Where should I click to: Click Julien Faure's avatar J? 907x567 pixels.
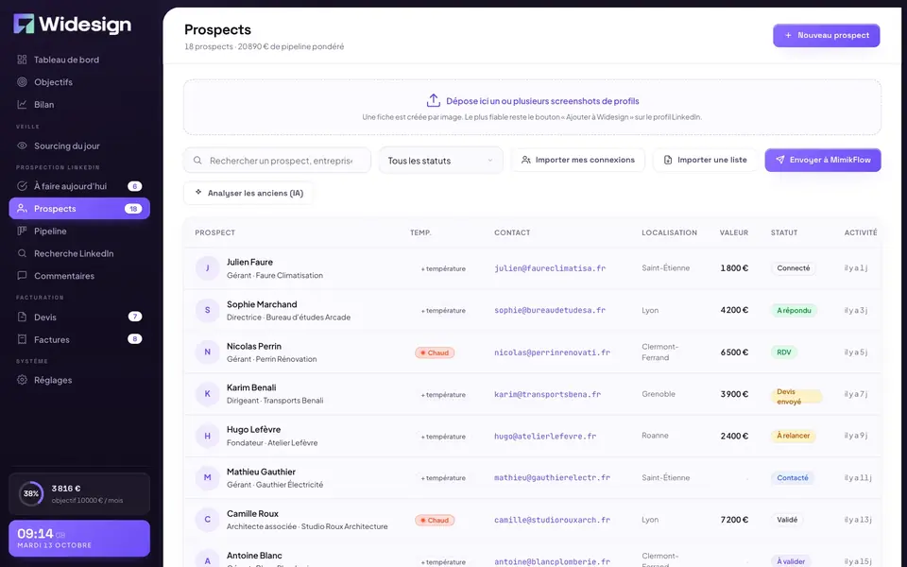click(x=207, y=268)
